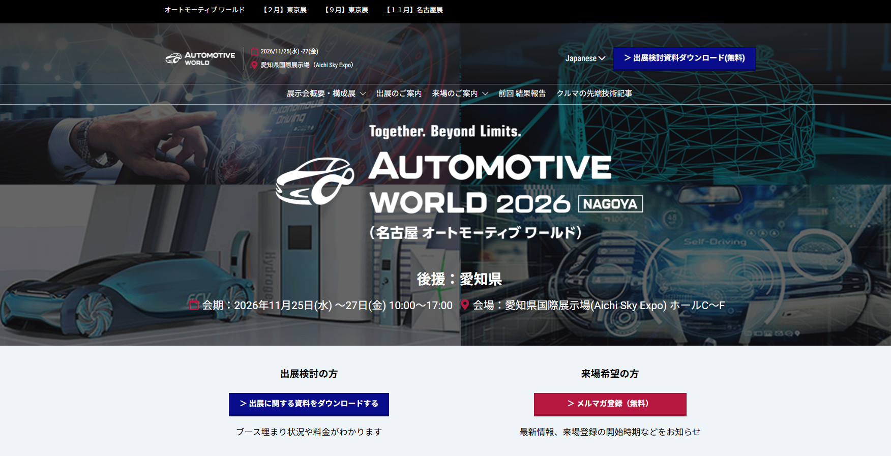Click the red calendar icon before 会期
891x456 pixels.
[194, 305]
